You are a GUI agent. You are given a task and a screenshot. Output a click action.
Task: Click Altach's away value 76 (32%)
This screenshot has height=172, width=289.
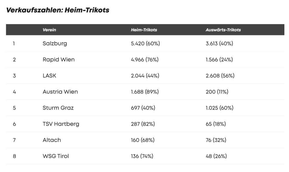tap(216, 140)
